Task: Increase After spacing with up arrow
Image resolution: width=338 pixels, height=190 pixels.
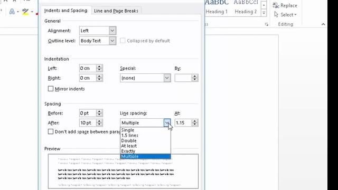Action: (x=99, y=121)
